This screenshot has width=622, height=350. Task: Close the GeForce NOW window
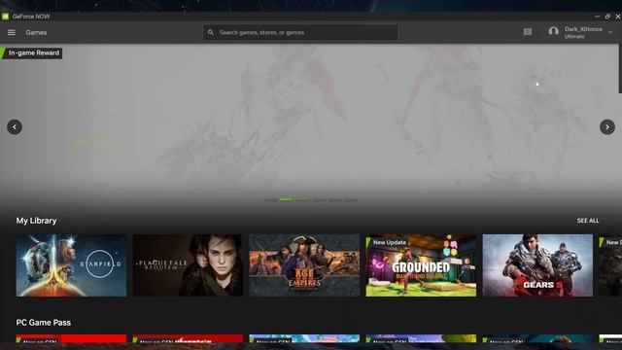[x=618, y=17]
